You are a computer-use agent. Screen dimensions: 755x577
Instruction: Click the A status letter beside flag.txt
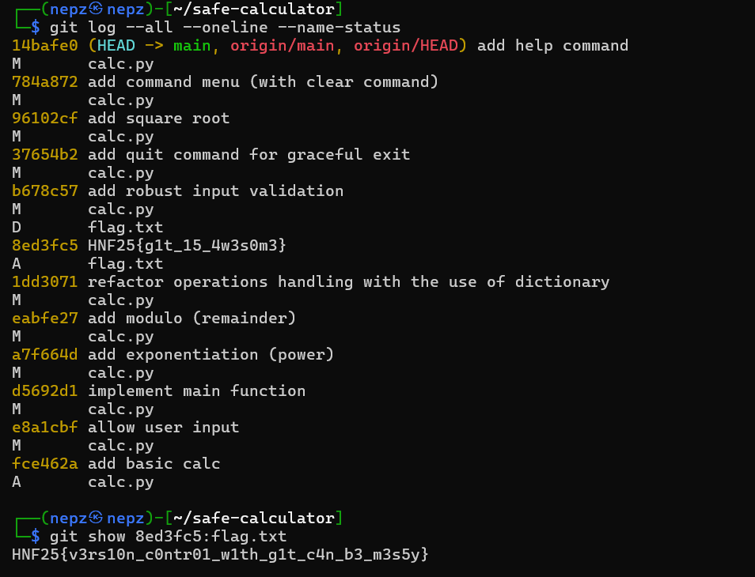pos(17,264)
